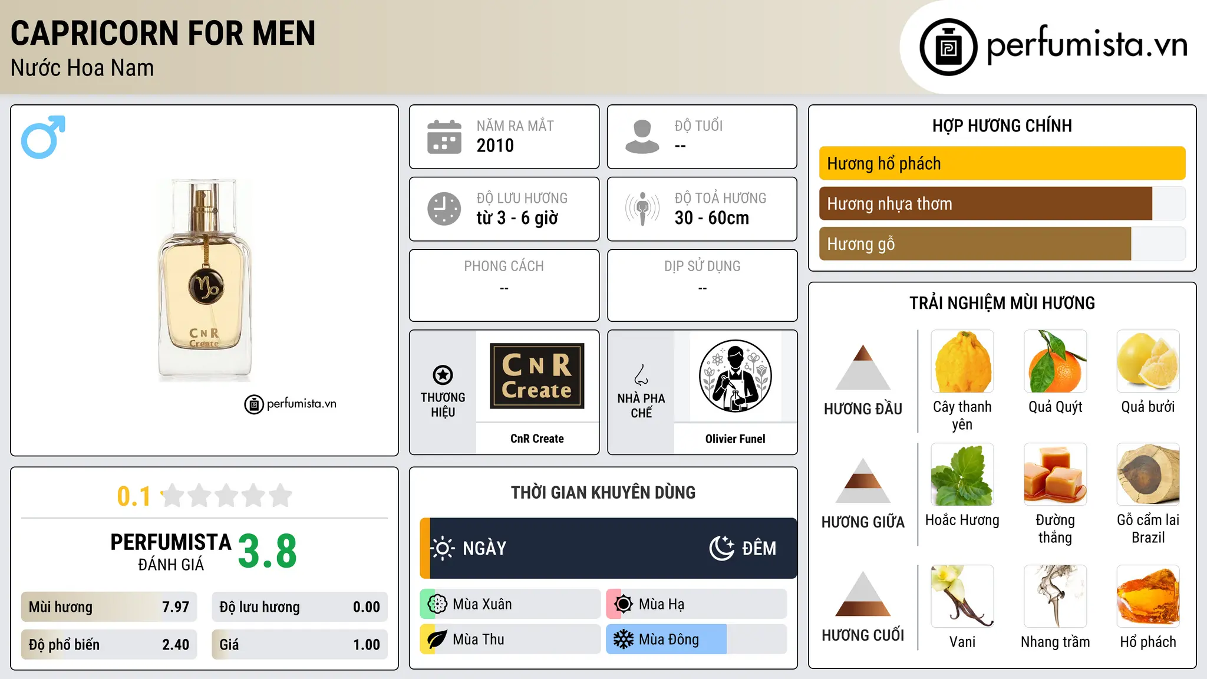Click the CAPRICORN FOR MEN title
Screen dimensions: 1207x679
pyautogui.click(x=163, y=33)
